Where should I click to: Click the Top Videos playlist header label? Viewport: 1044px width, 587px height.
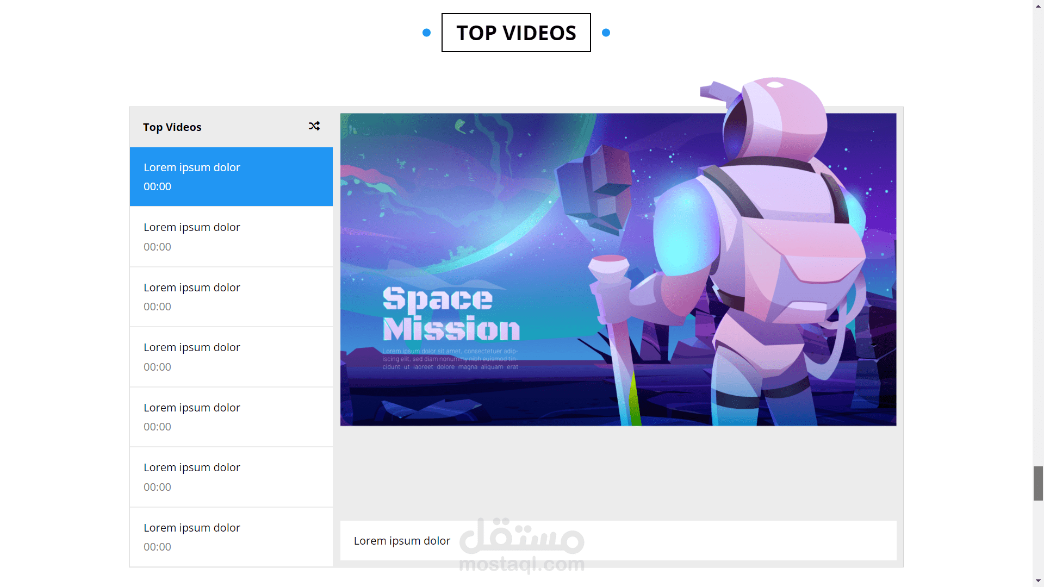tap(172, 127)
